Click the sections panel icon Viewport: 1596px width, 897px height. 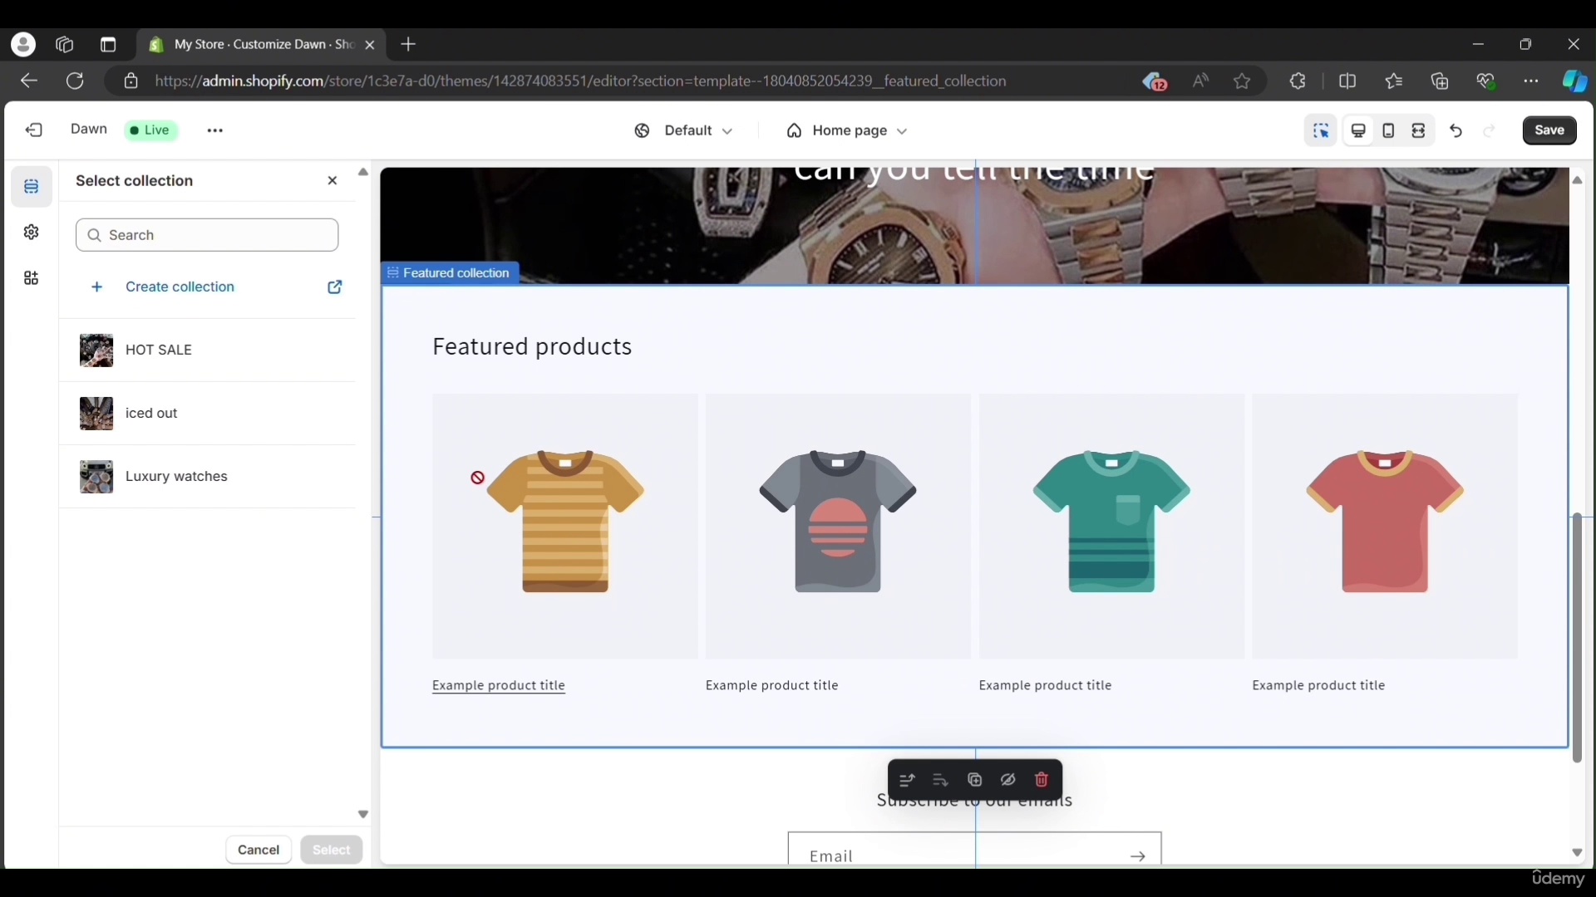click(x=32, y=186)
